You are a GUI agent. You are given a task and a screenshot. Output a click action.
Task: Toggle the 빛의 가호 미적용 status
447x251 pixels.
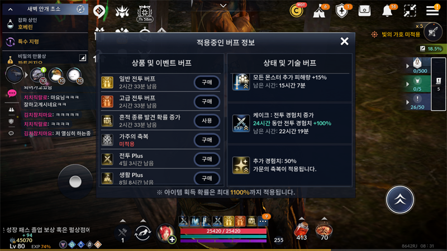[x=396, y=35]
